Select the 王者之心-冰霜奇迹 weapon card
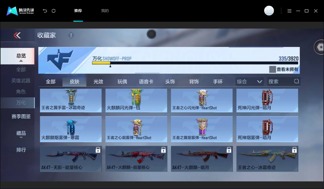The image size is (324, 189). point(267,159)
